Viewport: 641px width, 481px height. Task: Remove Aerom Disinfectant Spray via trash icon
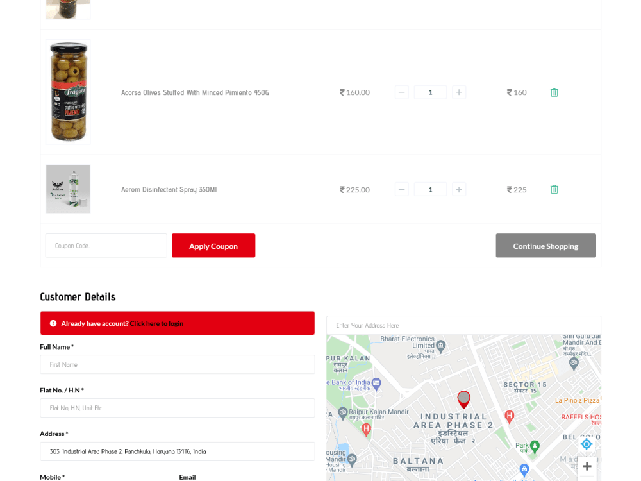(554, 189)
